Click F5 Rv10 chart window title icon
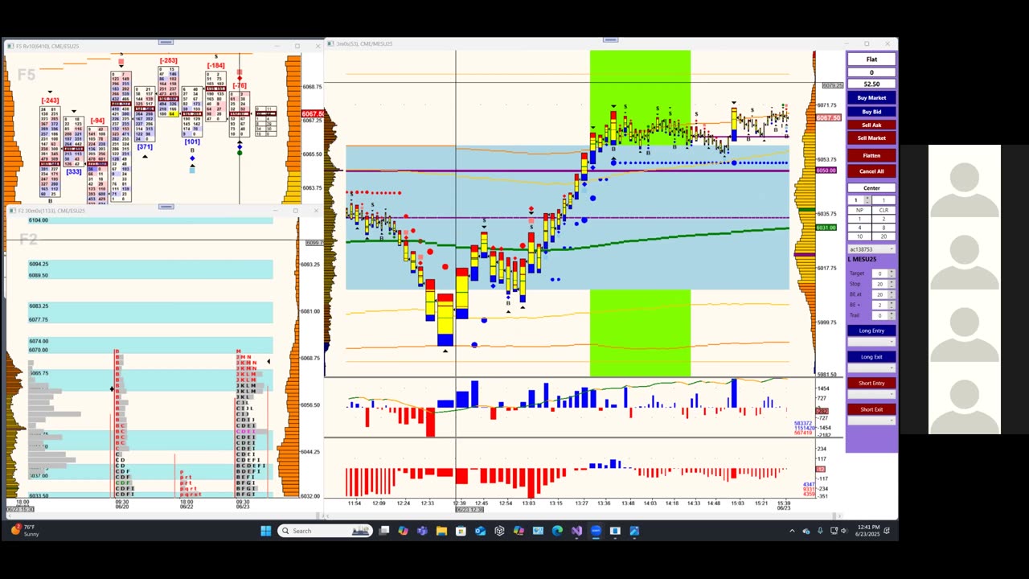Image resolution: width=1029 pixels, height=579 pixels. pos(10,46)
